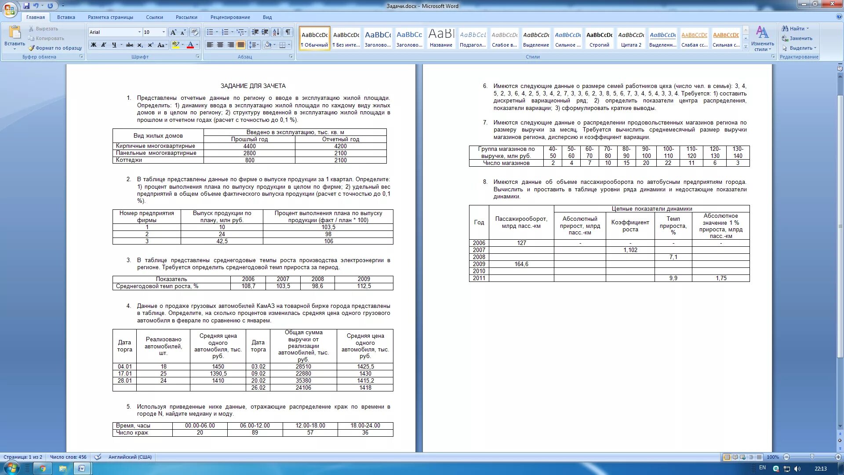Open the Change Case (Аа) menu
844x475 pixels.
(x=161, y=45)
